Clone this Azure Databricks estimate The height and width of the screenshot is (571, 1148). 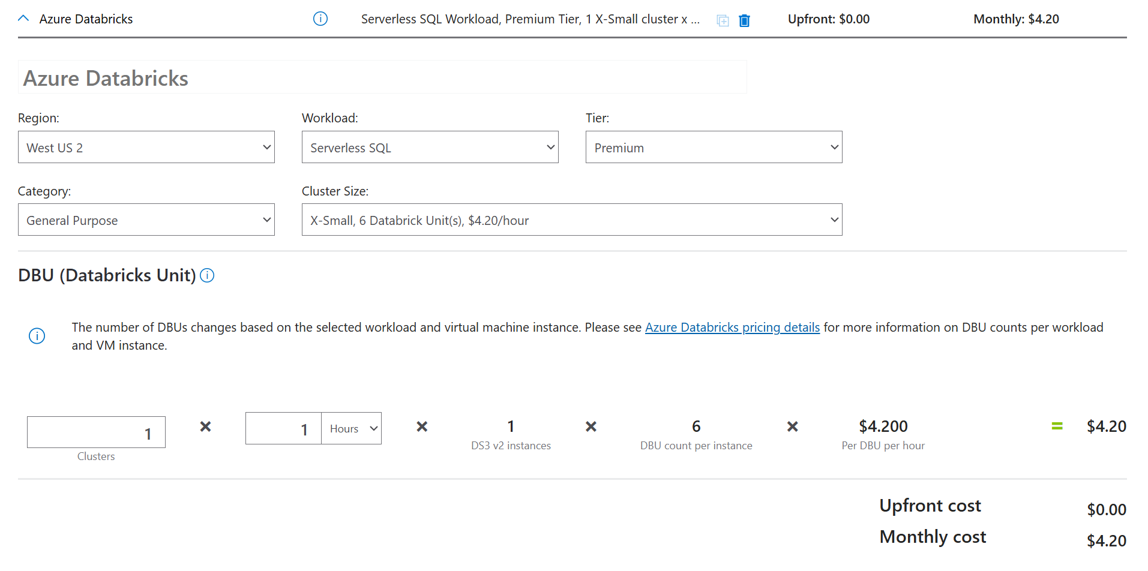(x=723, y=21)
